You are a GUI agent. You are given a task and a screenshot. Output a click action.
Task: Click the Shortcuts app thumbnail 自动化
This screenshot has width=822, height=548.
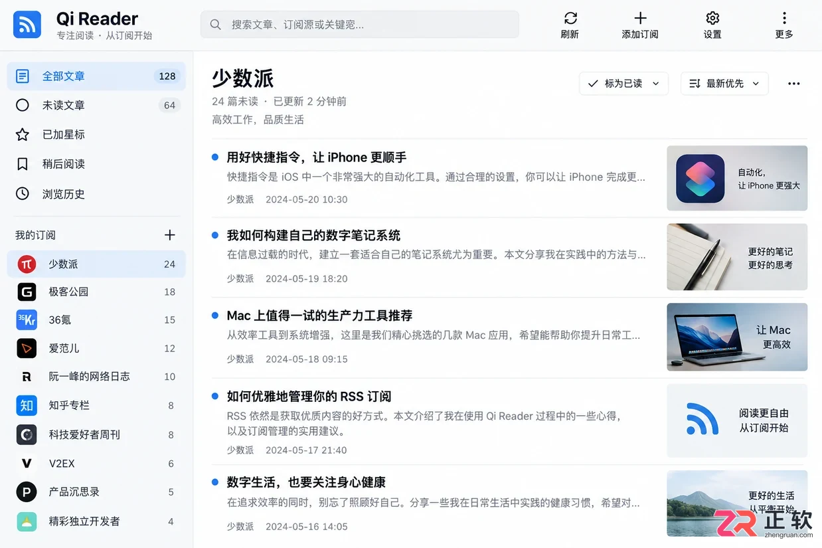pos(737,178)
